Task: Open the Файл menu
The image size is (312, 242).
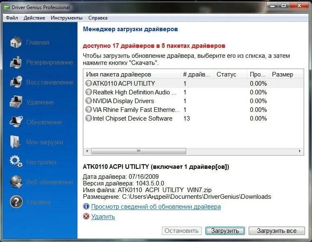Action: 12,18
